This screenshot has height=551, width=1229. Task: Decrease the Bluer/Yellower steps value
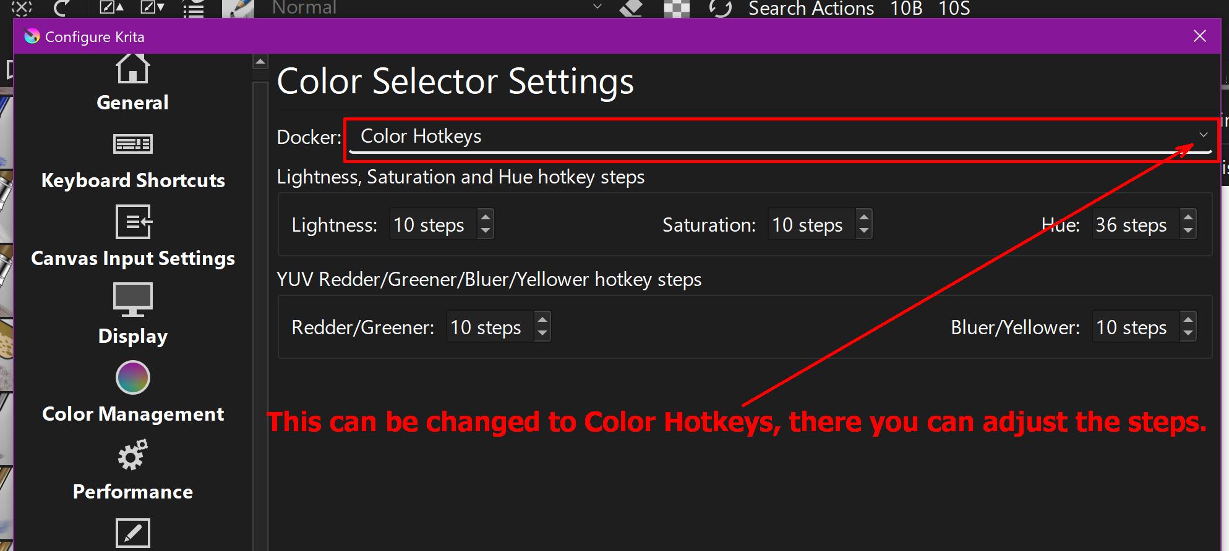[x=1188, y=334]
